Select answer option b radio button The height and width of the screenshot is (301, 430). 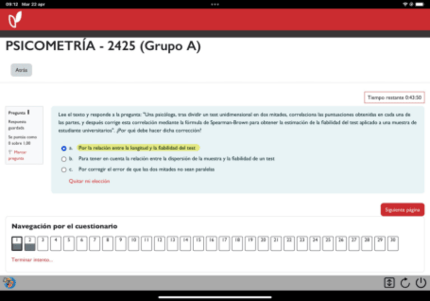pos(64,159)
